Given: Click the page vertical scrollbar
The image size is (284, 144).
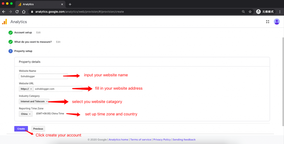Looking at the screenshot, I should tap(283, 82).
